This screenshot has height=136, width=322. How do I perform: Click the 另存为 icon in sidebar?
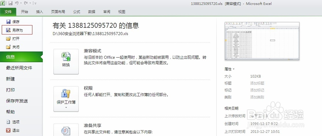8,30
